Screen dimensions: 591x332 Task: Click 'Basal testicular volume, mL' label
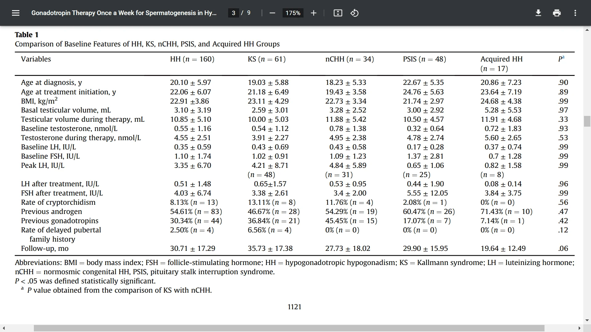click(x=66, y=110)
